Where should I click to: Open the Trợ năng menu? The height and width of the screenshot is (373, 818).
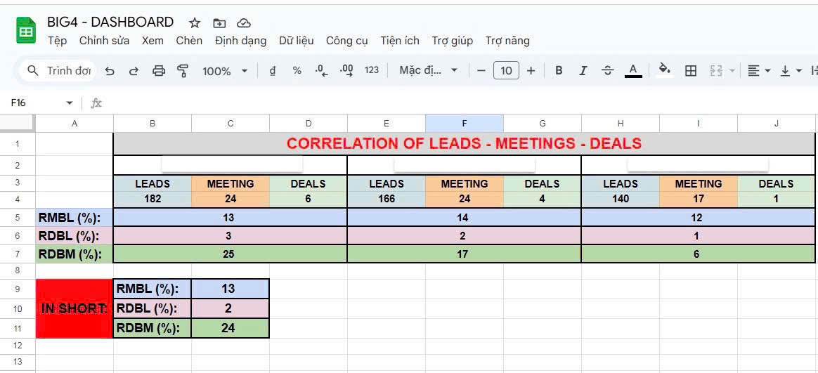pyautogui.click(x=507, y=41)
